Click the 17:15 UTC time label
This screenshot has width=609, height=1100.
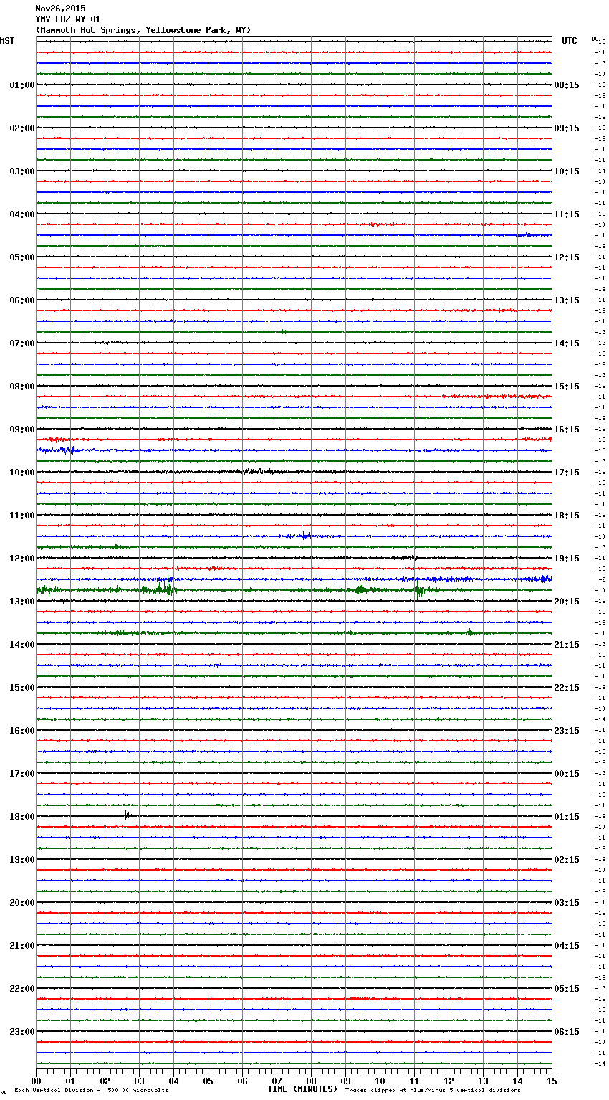pyautogui.click(x=567, y=473)
